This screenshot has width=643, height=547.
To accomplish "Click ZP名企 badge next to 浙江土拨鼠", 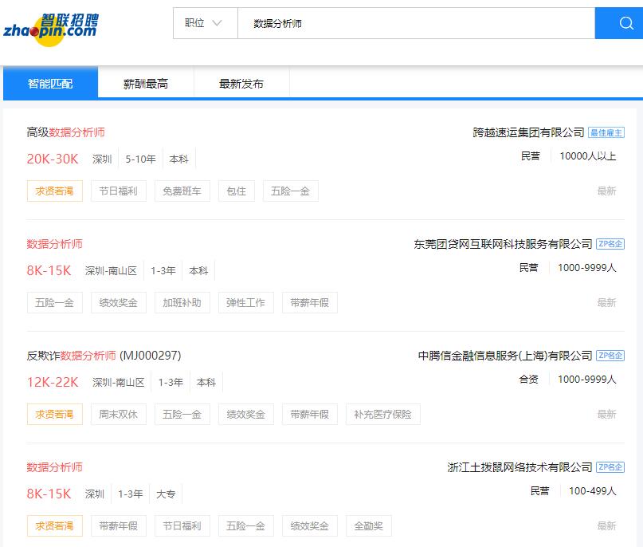I will 610,467.
